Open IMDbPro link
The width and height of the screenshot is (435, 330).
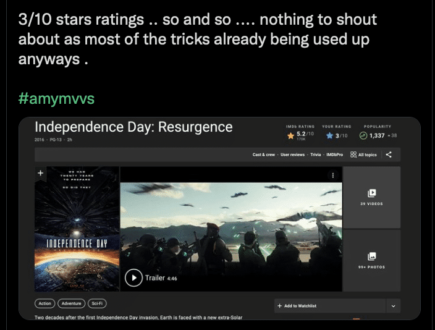coord(334,154)
